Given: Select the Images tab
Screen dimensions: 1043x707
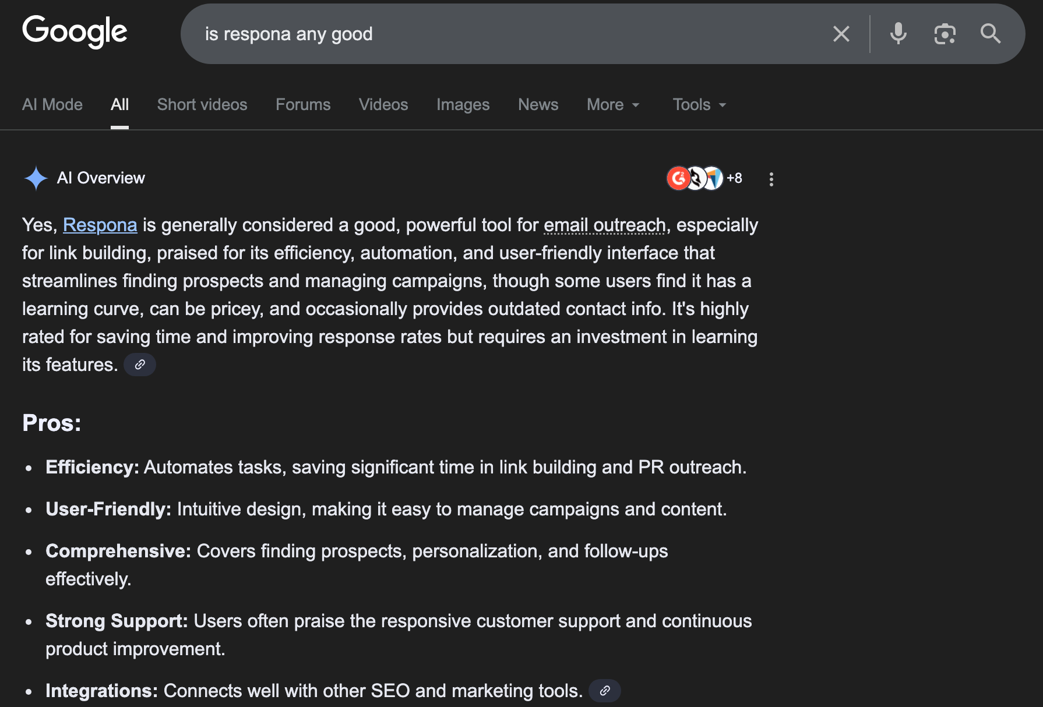Looking at the screenshot, I should (x=463, y=105).
